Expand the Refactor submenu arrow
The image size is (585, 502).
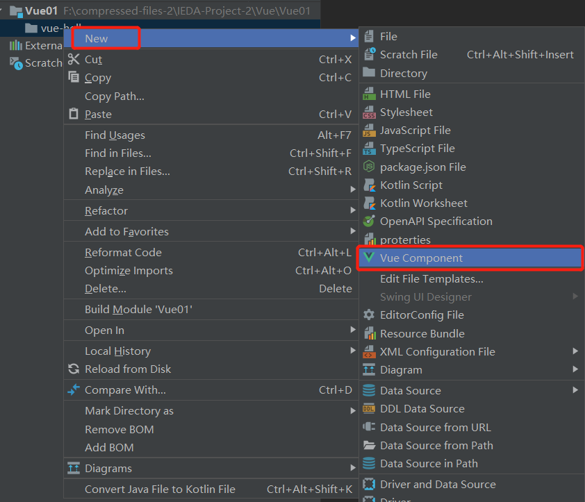point(353,210)
